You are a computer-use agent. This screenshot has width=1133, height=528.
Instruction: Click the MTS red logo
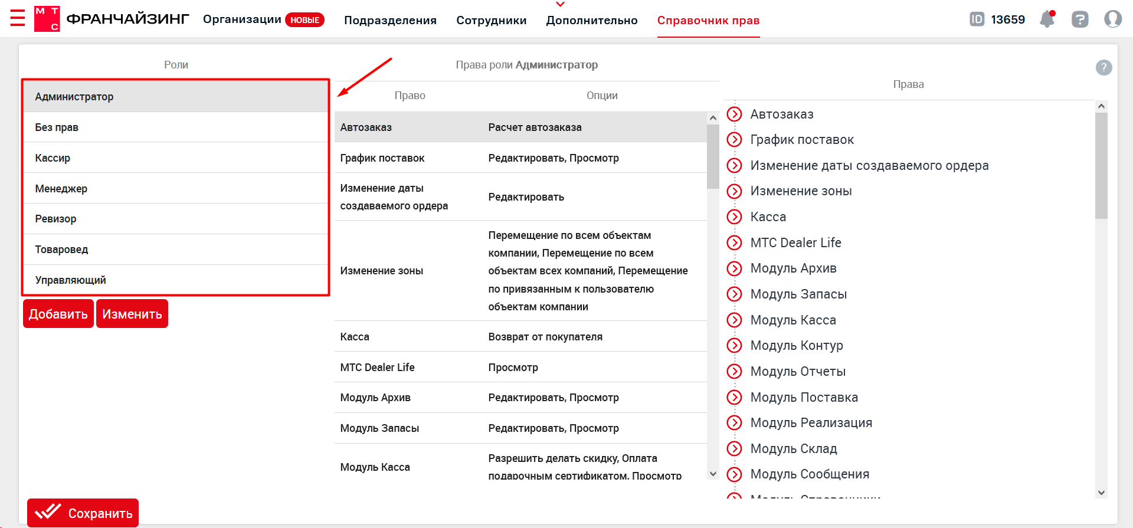pos(47,19)
